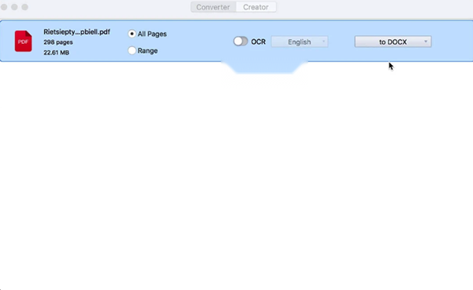Enable the OCR toggle switch
Viewport: 473px width, 290px height.
point(240,41)
